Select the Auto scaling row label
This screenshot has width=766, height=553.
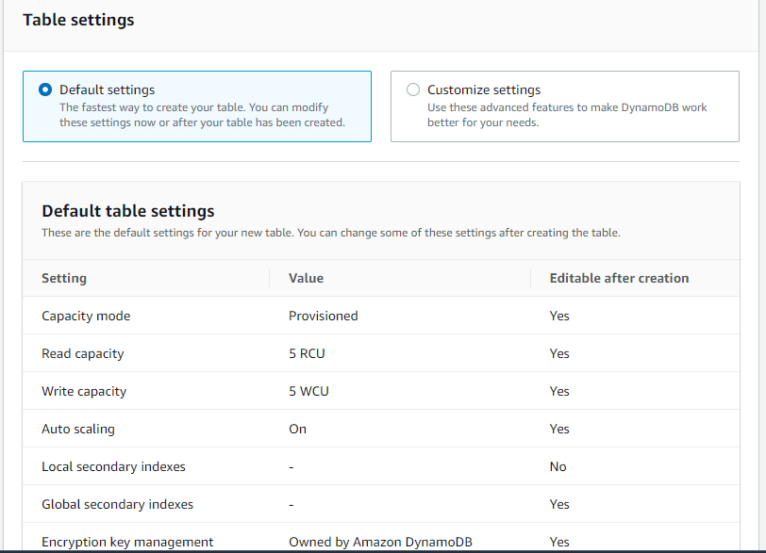tap(78, 429)
